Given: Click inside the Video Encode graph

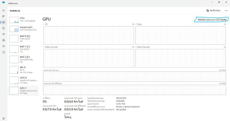Looking at the screenshot, I should coord(89,58).
